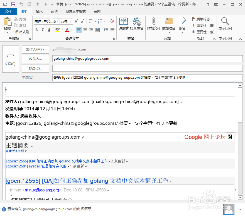Expand the people pane chevron
This screenshot has height=216, width=245.
[x=241, y=209]
